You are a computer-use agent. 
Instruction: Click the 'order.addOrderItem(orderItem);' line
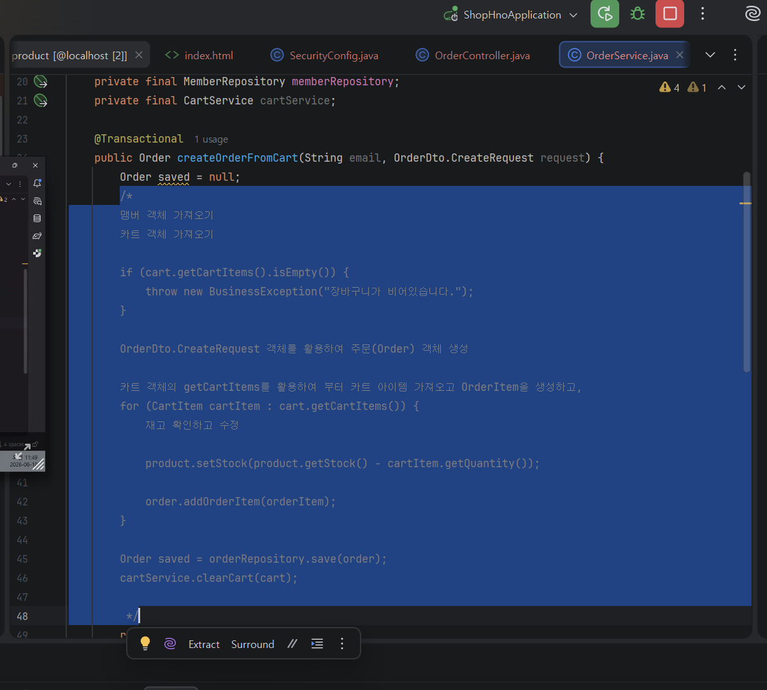click(x=240, y=502)
